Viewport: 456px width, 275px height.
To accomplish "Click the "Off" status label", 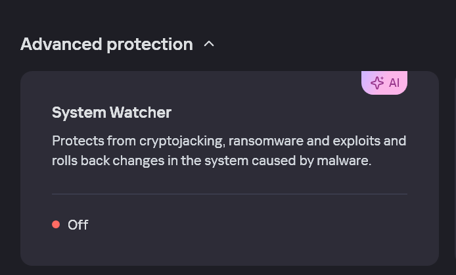I will tap(78, 225).
